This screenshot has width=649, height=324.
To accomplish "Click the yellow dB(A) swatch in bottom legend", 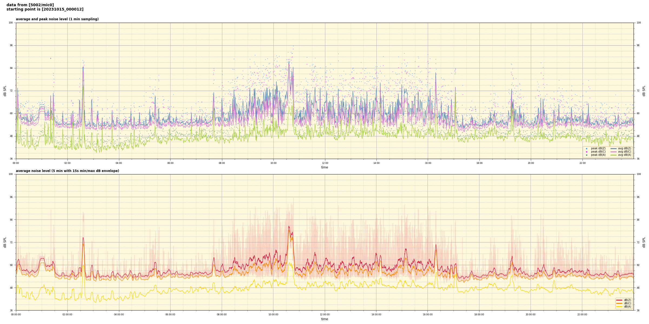I will tap(619, 306).
